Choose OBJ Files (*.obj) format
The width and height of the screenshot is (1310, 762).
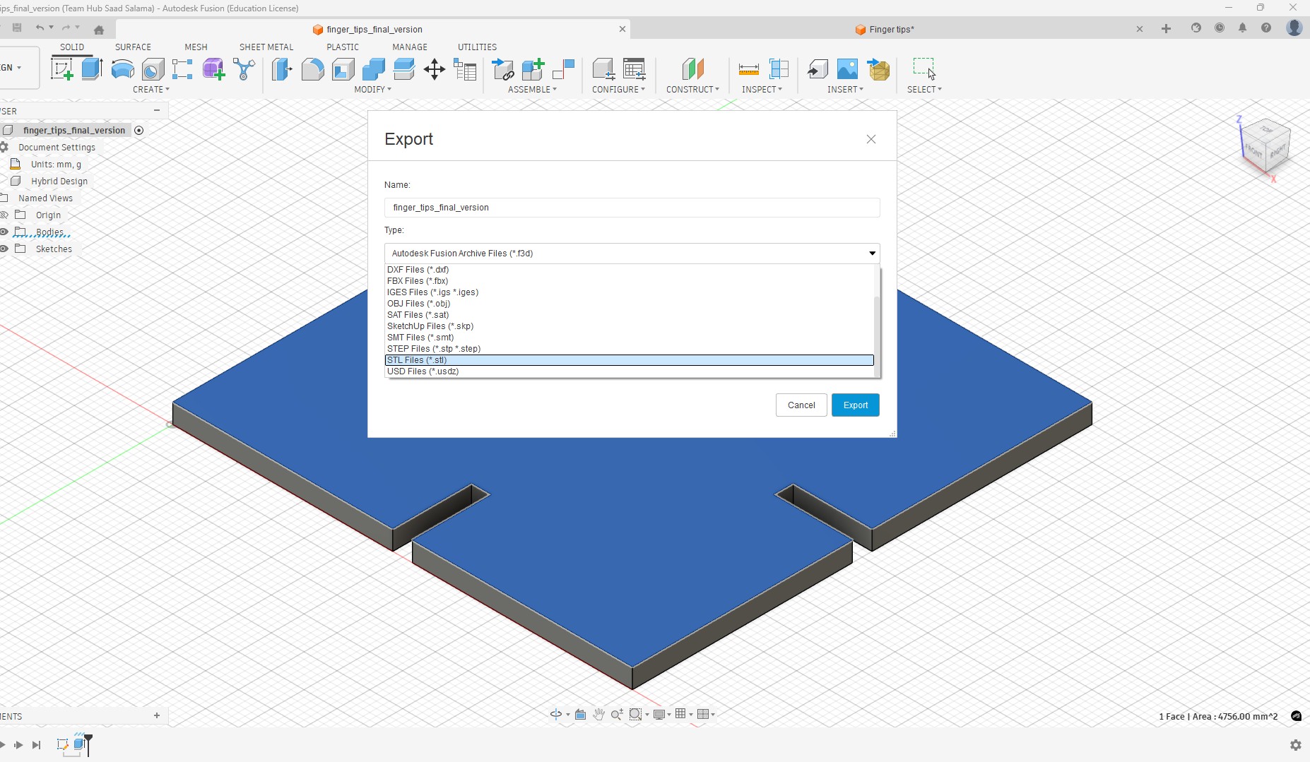(x=629, y=304)
